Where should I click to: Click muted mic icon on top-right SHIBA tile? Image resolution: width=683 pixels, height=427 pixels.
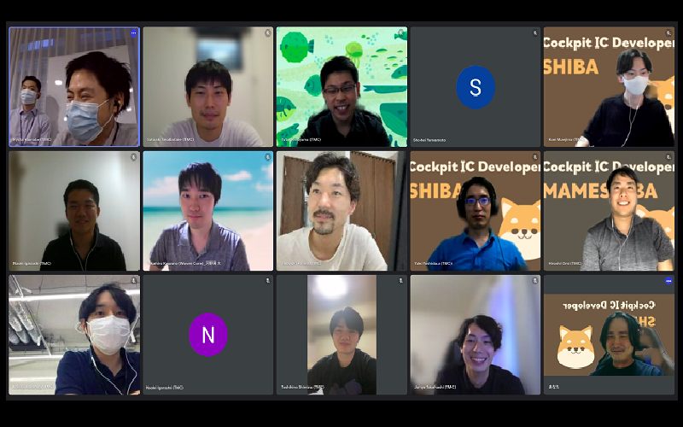pyautogui.click(x=668, y=33)
